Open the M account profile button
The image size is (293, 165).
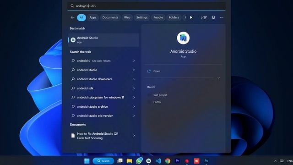click(213, 17)
